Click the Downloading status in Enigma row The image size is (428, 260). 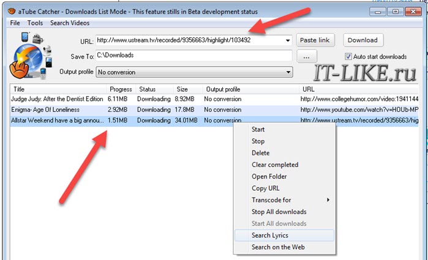[x=154, y=110]
